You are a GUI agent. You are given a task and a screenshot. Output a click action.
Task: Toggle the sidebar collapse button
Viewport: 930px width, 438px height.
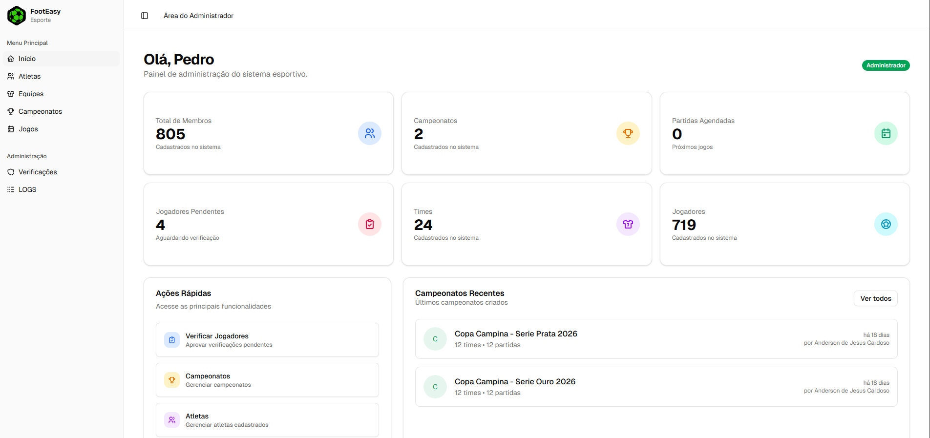[x=145, y=16]
